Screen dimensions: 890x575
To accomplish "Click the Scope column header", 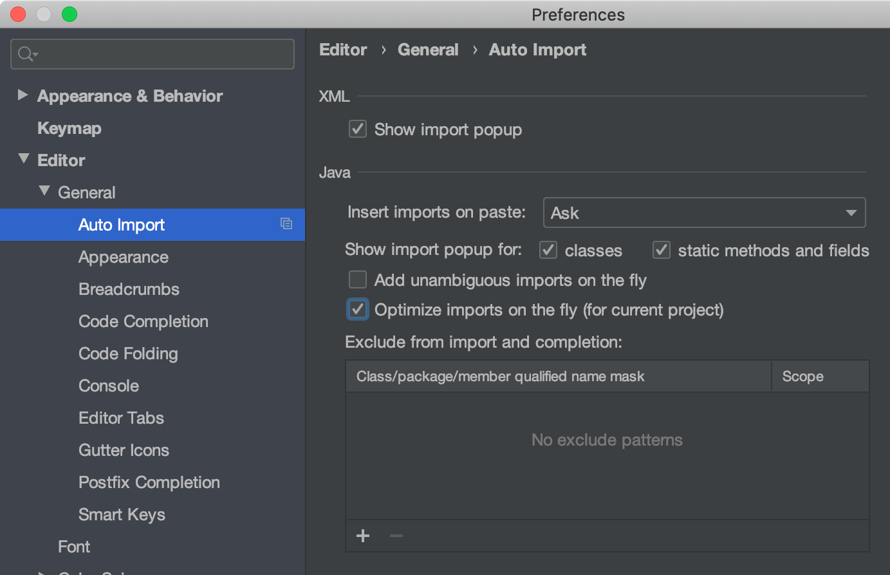I will [x=802, y=376].
